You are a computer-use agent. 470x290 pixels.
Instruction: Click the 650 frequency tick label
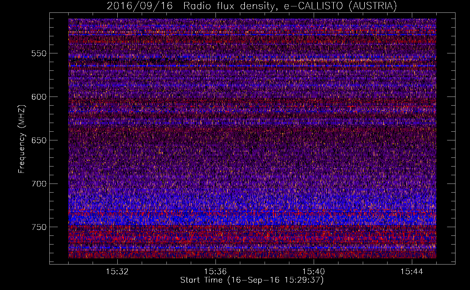pos(39,140)
